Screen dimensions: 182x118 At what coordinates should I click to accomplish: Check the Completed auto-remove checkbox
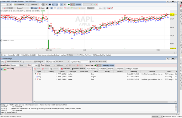tap(114, 69)
